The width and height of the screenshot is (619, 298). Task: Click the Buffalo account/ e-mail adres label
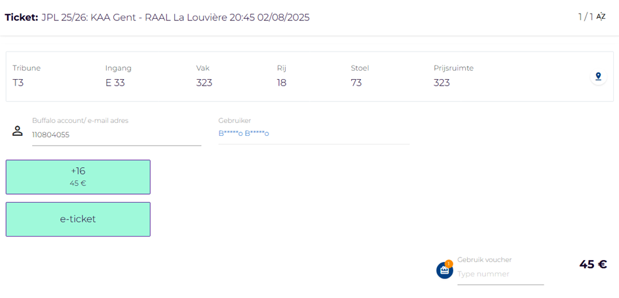(x=80, y=120)
